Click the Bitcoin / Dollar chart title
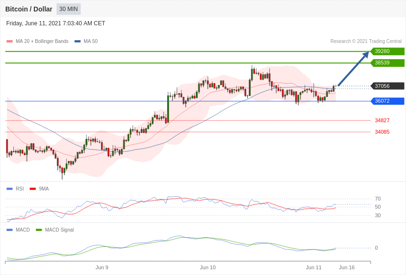This screenshot has width=406, height=275. pyautogui.click(x=29, y=9)
